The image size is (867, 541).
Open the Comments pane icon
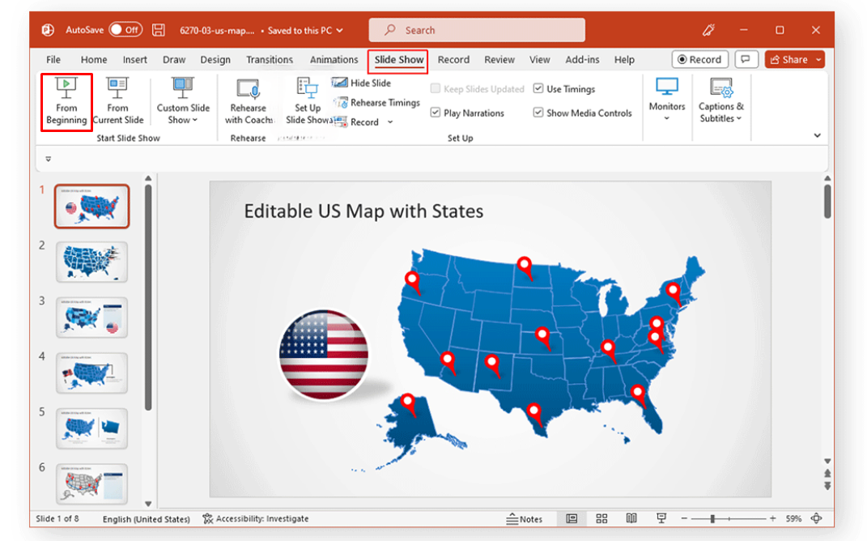[x=746, y=59]
